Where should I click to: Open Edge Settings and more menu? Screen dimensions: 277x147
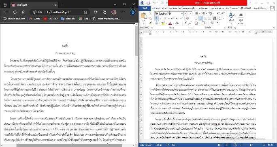123,12
